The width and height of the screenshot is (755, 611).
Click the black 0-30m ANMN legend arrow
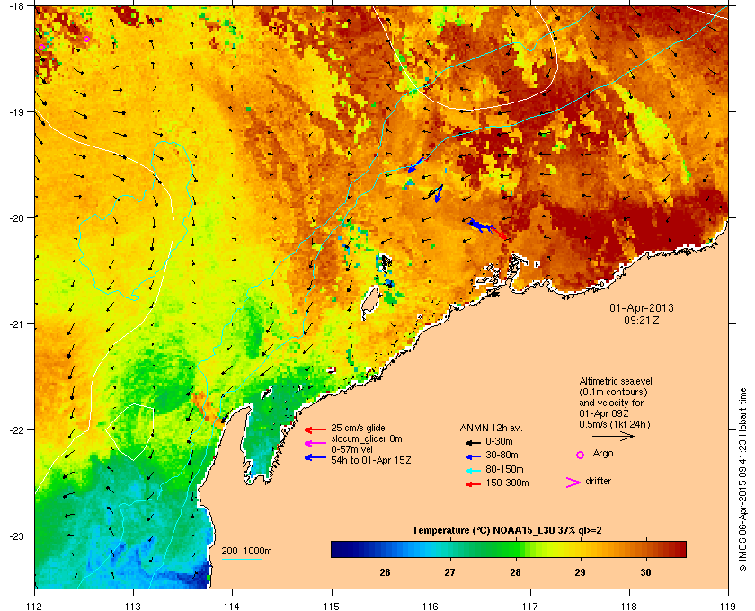pos(473,442)
